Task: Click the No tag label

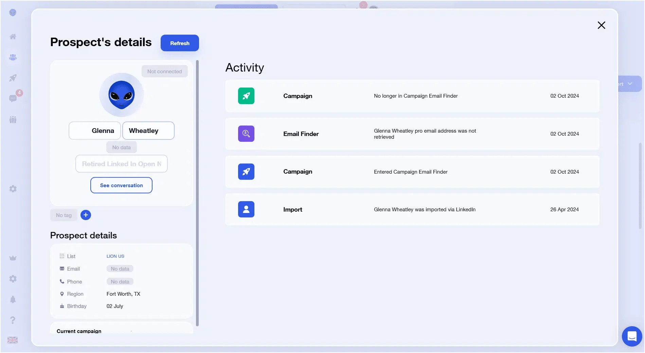Action: point(64,215)
